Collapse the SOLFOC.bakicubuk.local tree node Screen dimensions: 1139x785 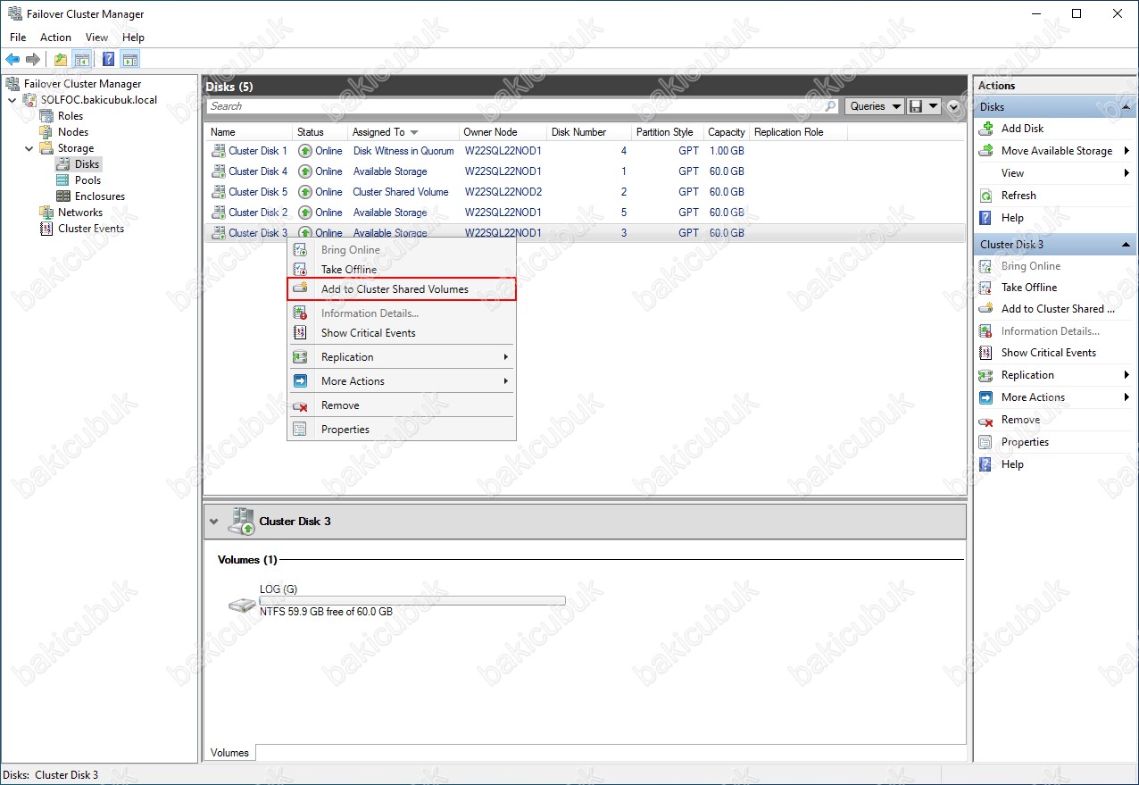coord(12,100)
